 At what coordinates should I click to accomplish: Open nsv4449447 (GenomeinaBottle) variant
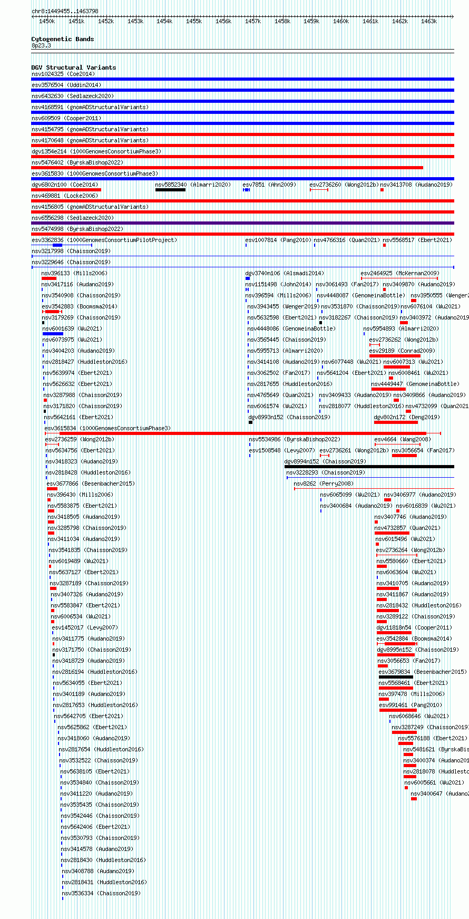point(415,384)
